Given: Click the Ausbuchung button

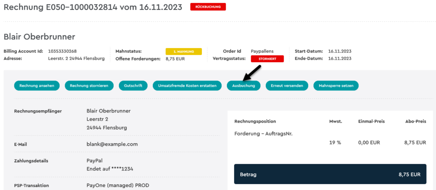Looking at the screenshot, I should (x=244, y=86).
